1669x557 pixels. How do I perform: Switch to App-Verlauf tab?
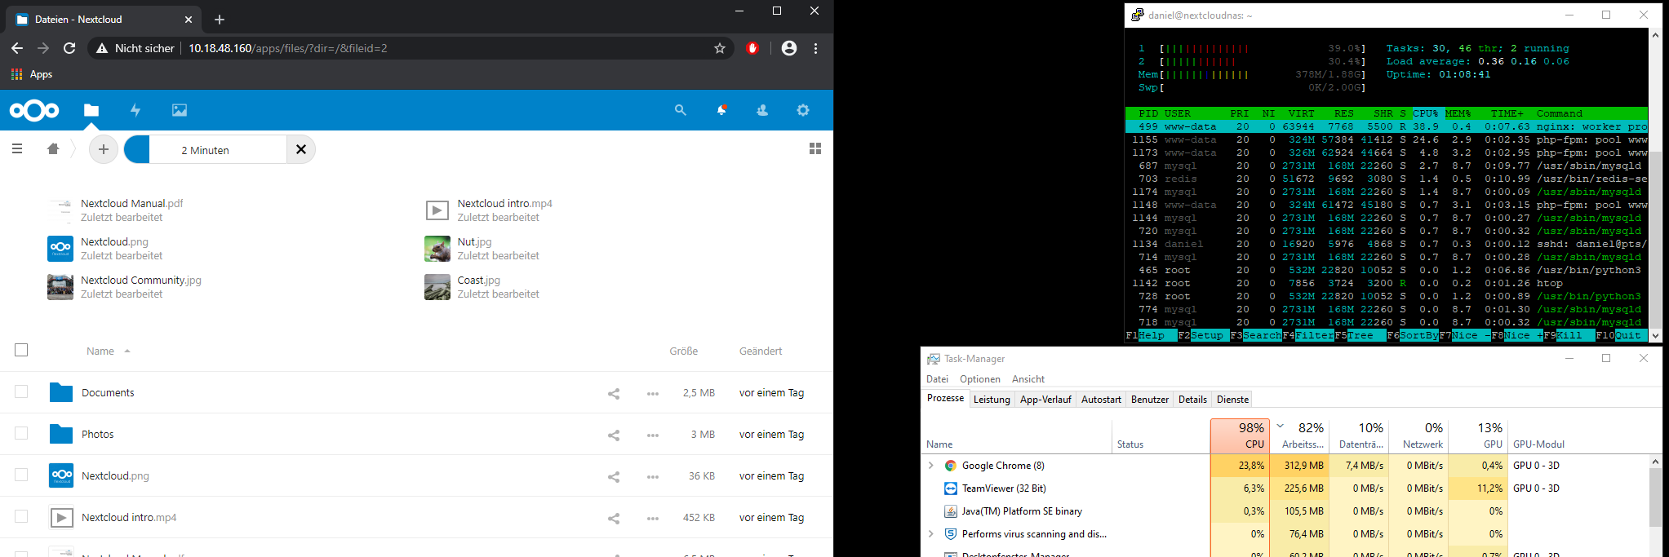tap(1045, 400)
